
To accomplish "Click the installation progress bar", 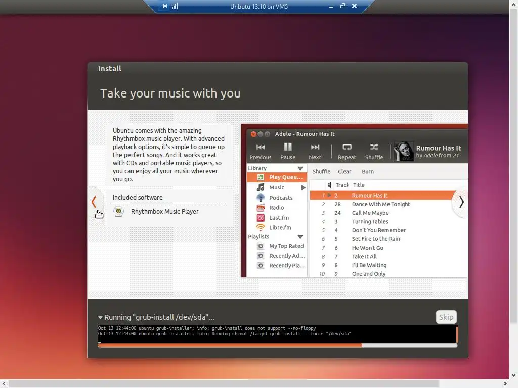I will pos(278,345).
